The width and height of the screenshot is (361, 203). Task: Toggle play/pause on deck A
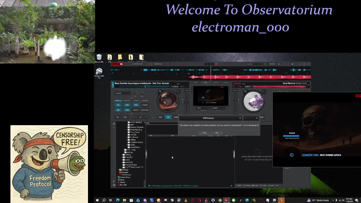tap(168, 117)
